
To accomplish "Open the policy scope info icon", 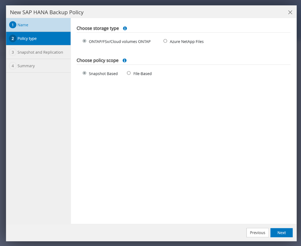I will [x=124, y=61].
